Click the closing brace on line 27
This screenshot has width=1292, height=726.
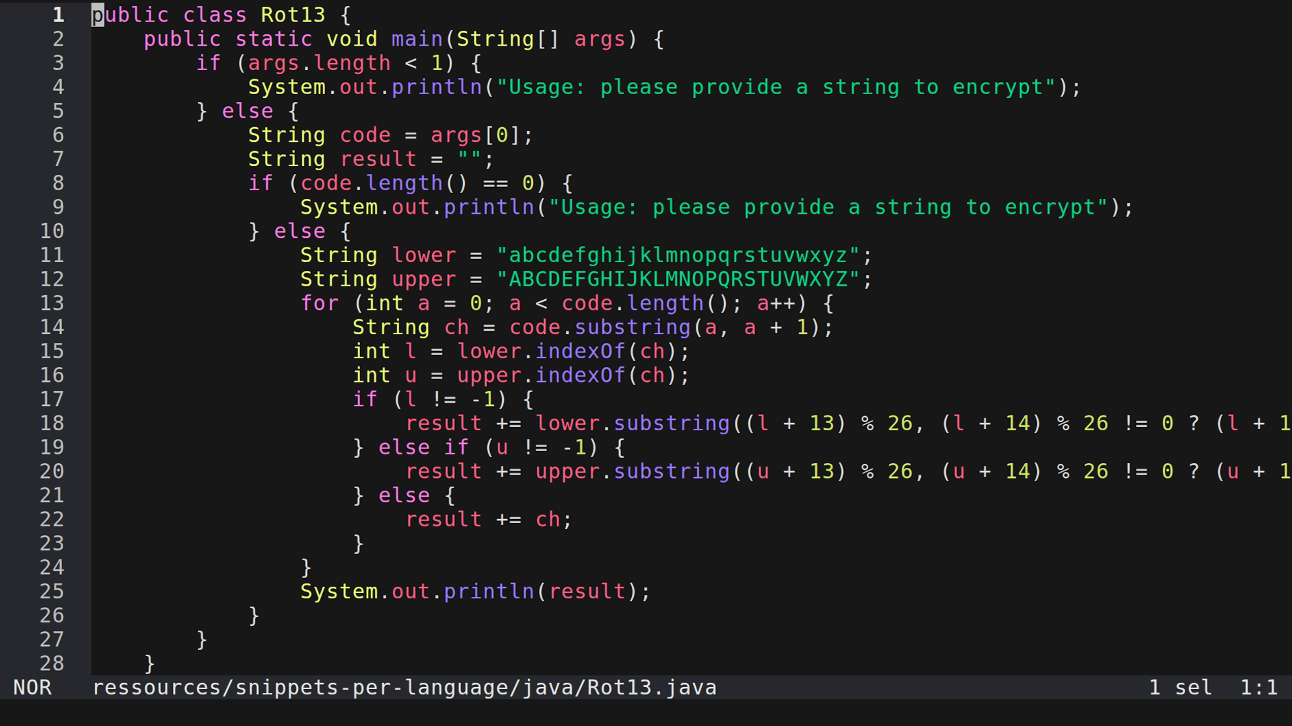tap(200, 639)
